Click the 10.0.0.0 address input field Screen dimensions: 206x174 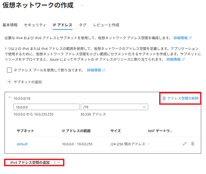pyautogui.click(x=46, y=107)
